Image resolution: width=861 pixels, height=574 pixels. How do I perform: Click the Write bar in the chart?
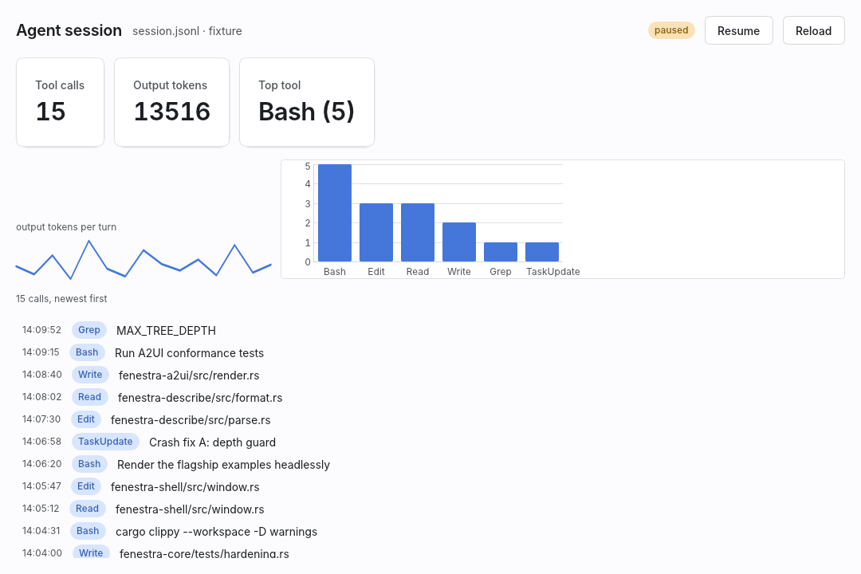tap(459, 242)
